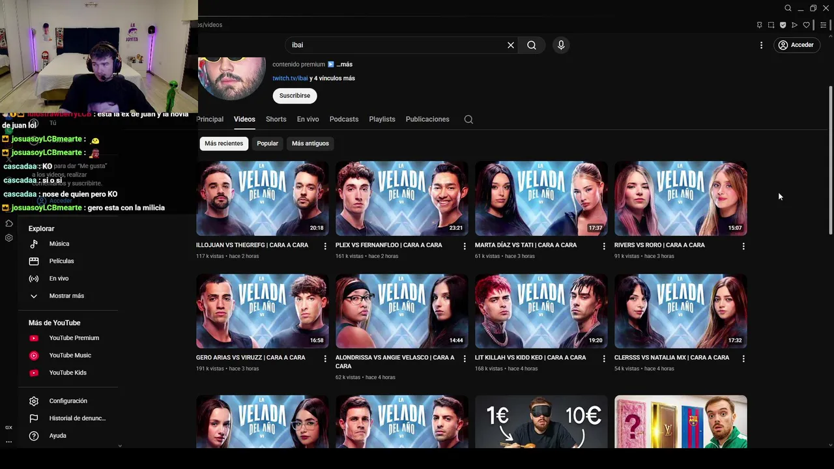Screen dimensions: 834x469
Task: Open the En vivo channel tab
Action: click(x=308, y=119)
